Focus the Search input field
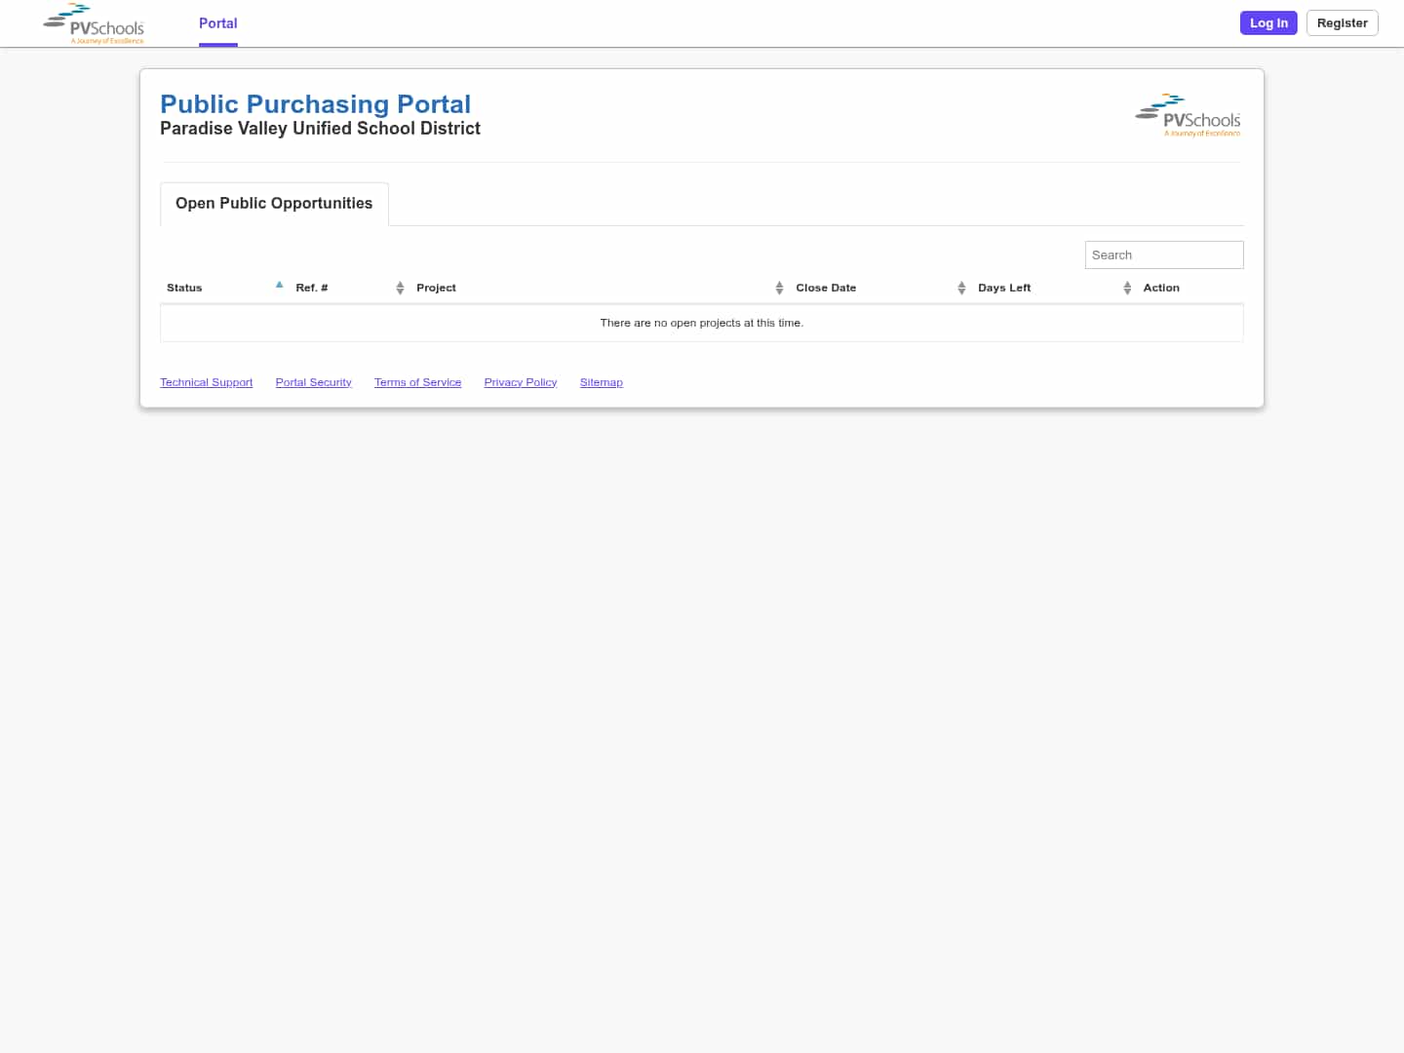The height and width of the screenshot is (1053, 1404). pyautogui.click(x=1164, y=254)
